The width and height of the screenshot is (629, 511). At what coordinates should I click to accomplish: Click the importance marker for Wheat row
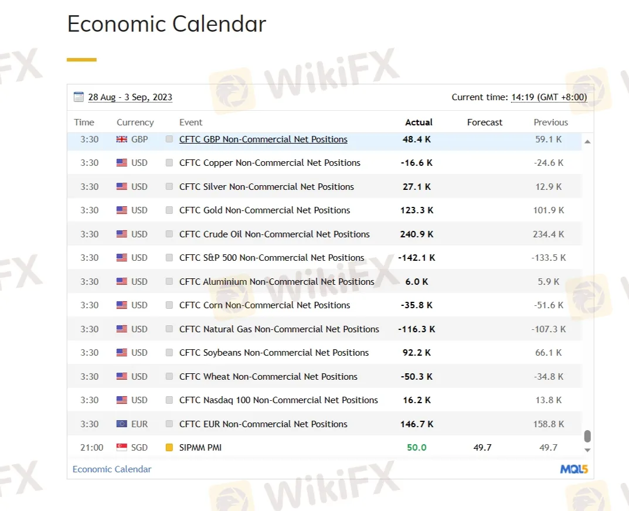tap(169, 377)
